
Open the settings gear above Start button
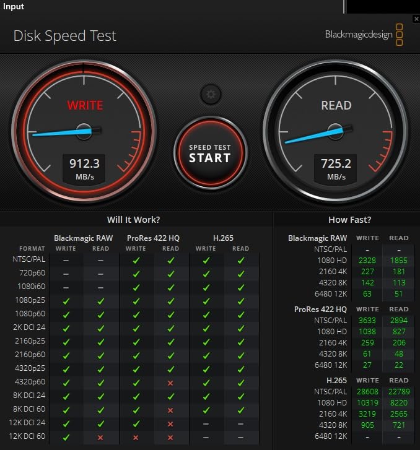point(211,94)
